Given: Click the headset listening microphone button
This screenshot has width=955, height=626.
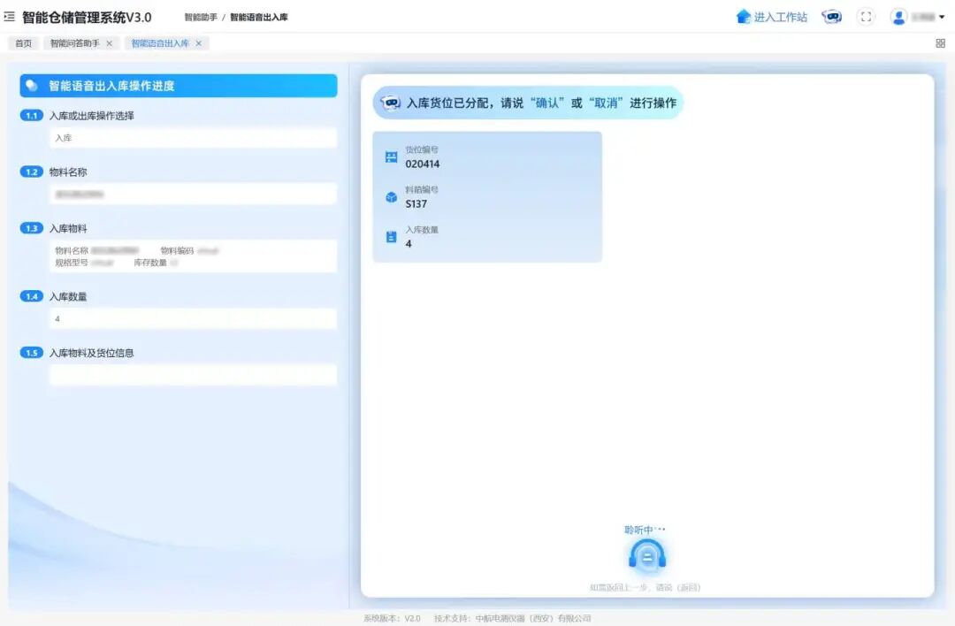Looking at the screenshot, I should [x=646, y=556].
